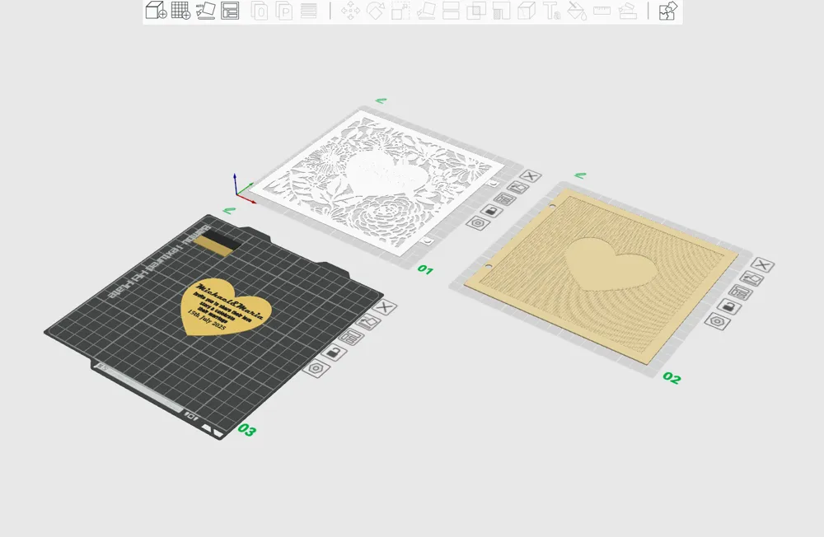Click the Arrange all objects toolbar icon
Image resolution: width=824 pixels, height=537 pixels.
(x=231, y=11)
